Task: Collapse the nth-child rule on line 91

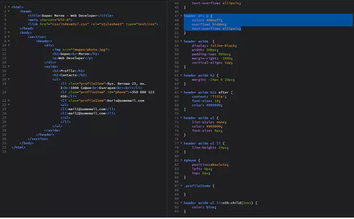Action: [181, 203]
